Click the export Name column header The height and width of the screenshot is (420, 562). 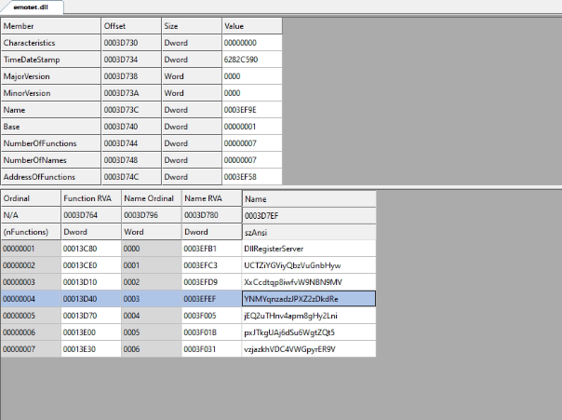pos(309,199)
